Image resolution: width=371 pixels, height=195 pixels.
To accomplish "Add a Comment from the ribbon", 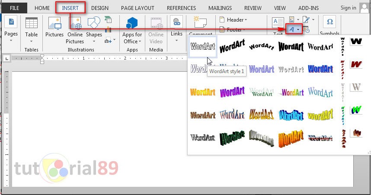I will (200, 26).
